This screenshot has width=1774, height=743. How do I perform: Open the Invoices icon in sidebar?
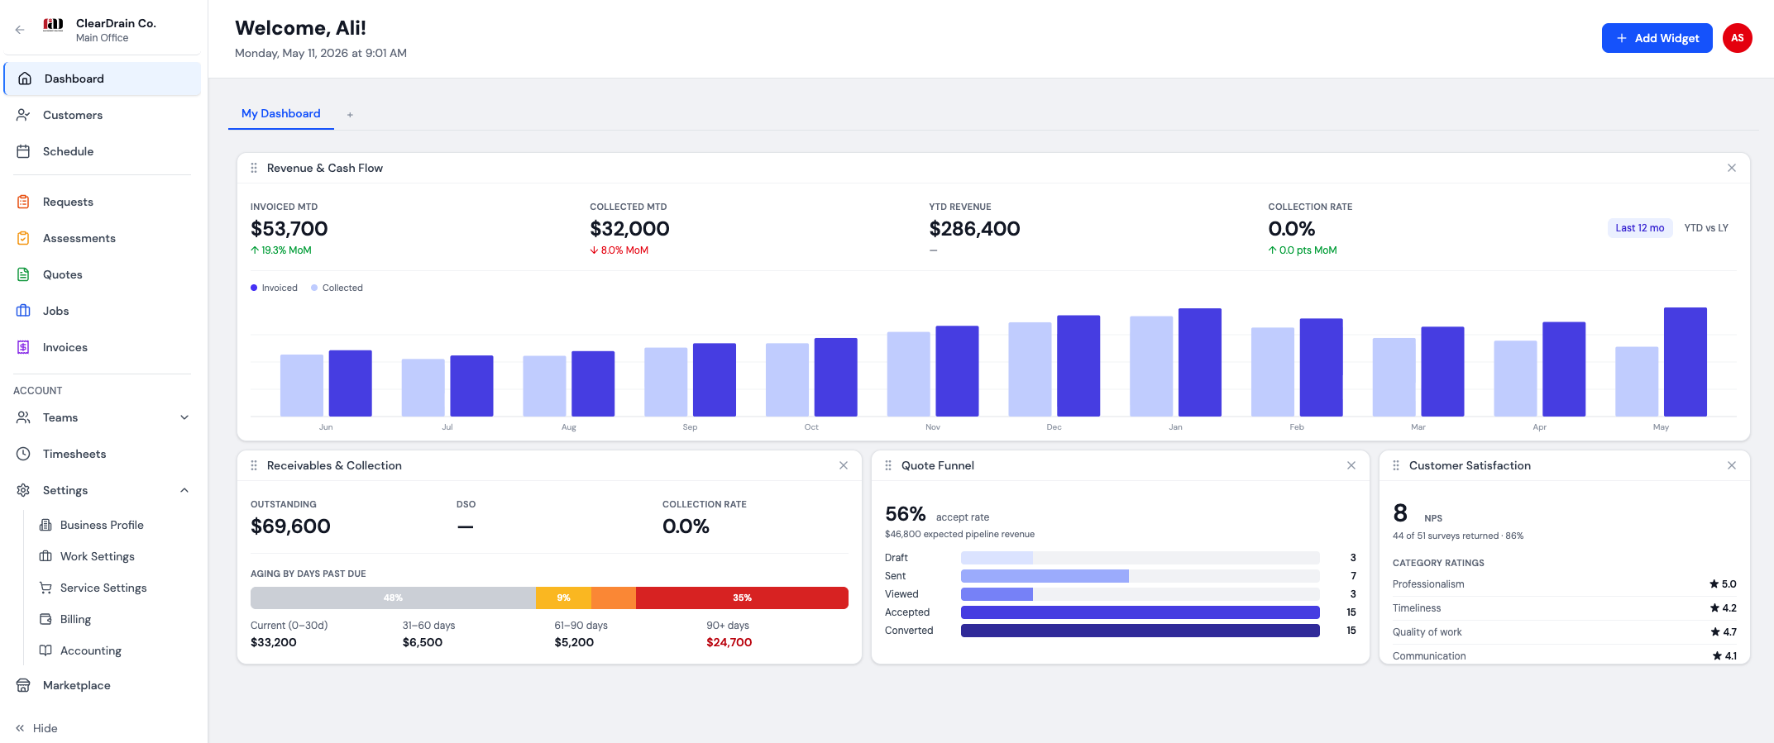click(x=23, y=347)
